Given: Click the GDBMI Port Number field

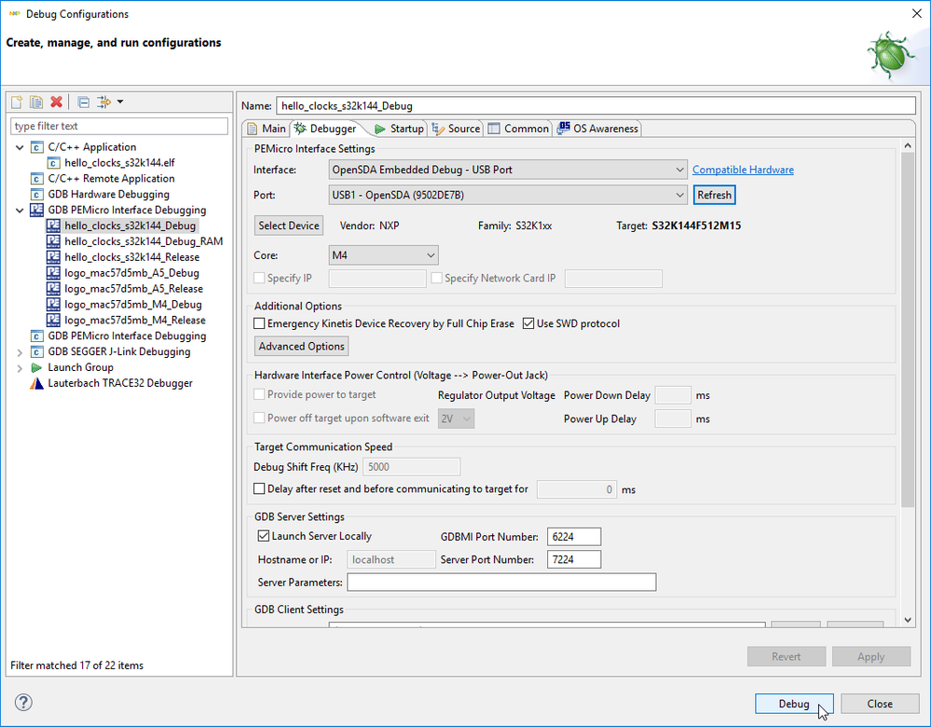Looking at the screenshot, I should 573,537.
